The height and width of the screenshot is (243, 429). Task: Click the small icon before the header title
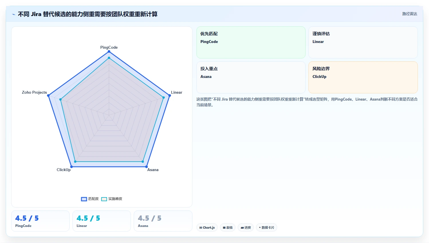coord(13,14)
